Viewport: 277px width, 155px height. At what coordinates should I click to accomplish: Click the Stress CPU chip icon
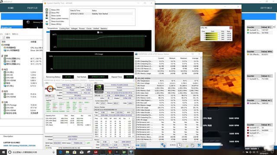[x=47, y=9]
